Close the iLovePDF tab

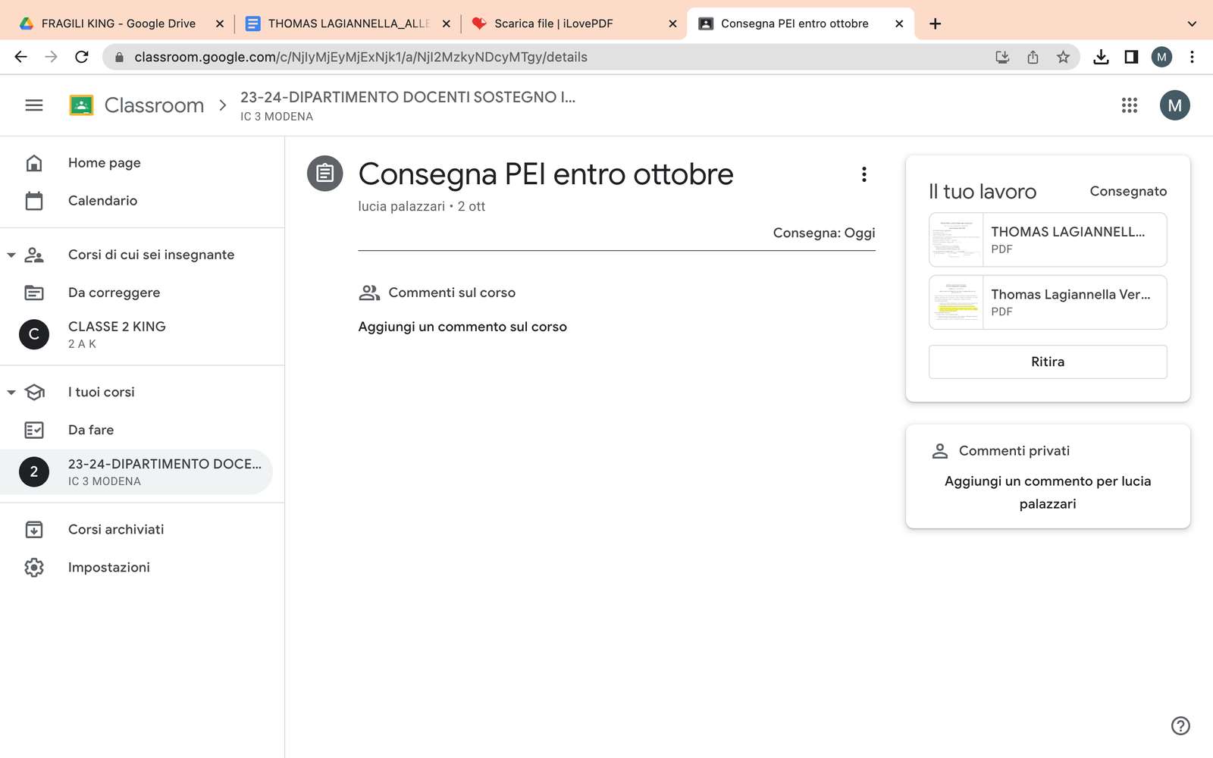click(672, 23)
